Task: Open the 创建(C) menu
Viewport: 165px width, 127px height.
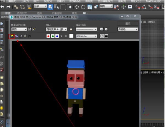Action: click(61, 1)
